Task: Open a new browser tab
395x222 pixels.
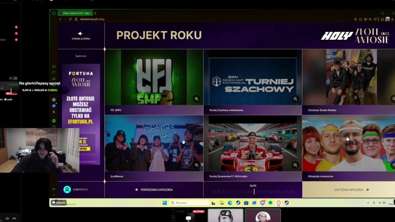Action: point(95,13)
